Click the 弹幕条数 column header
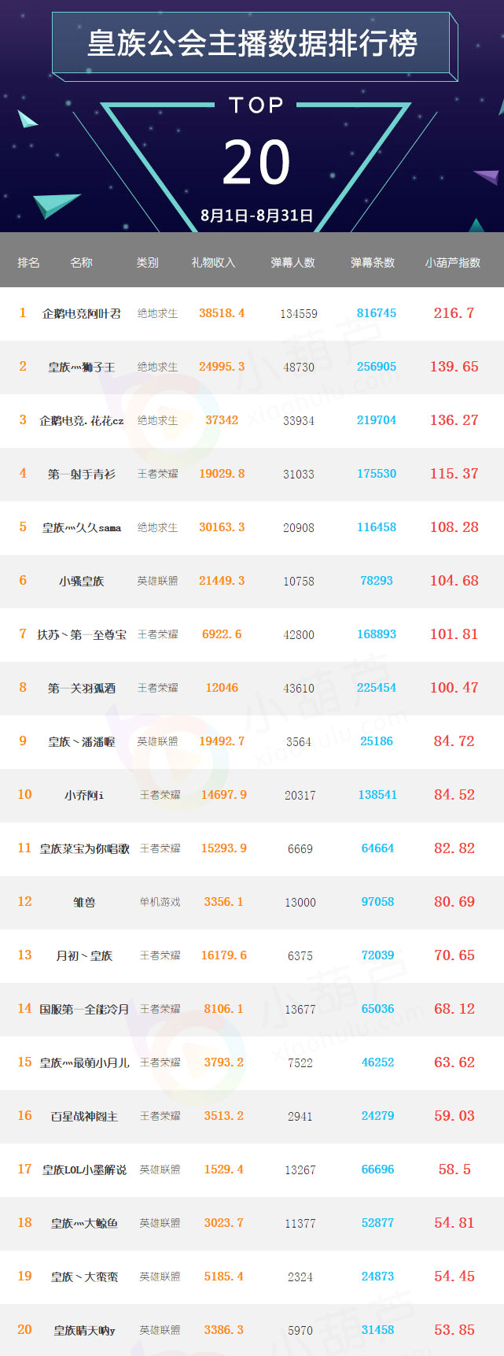Viewport: 504px width, 1356px height. tap(372, 263)
